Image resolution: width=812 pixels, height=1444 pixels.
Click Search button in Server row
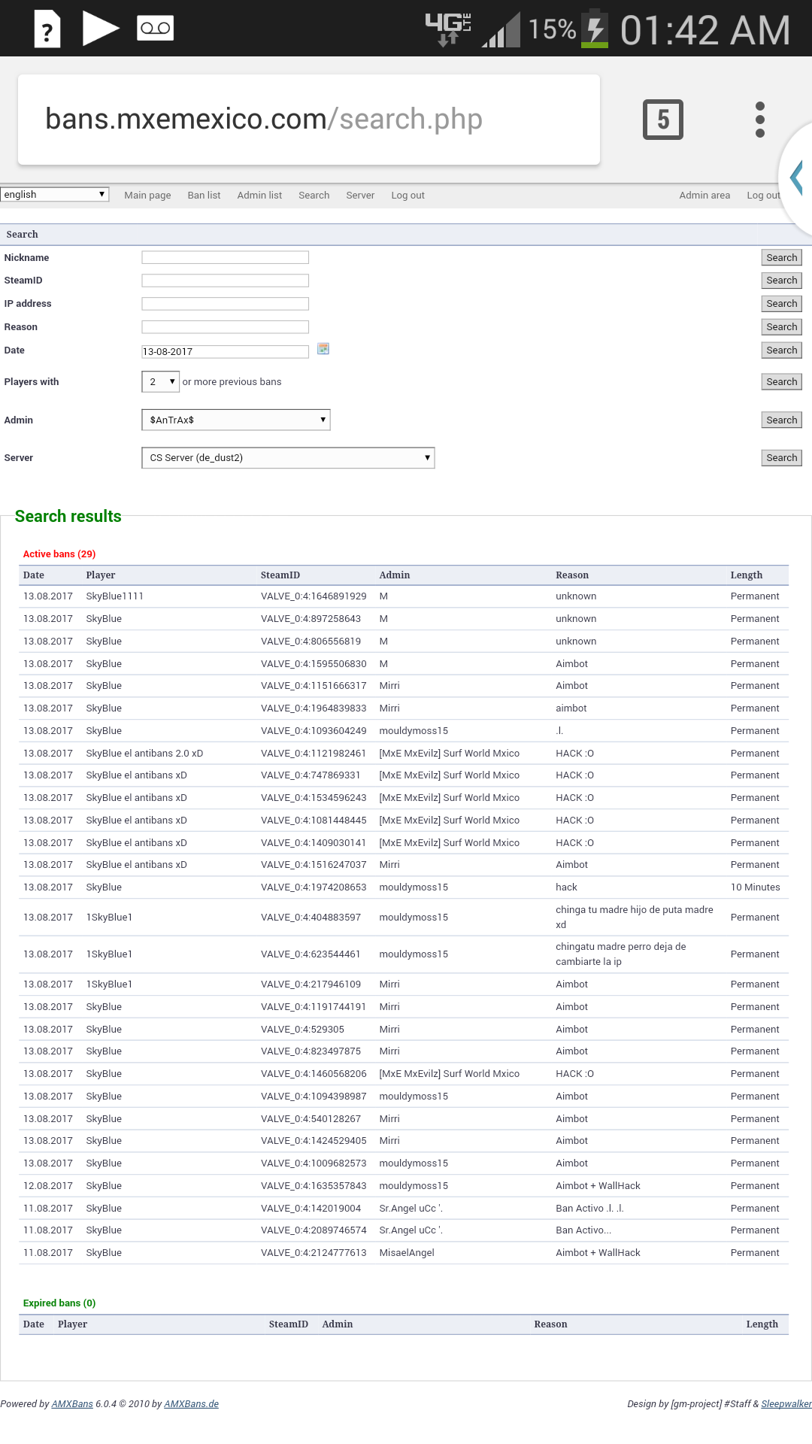782,458
